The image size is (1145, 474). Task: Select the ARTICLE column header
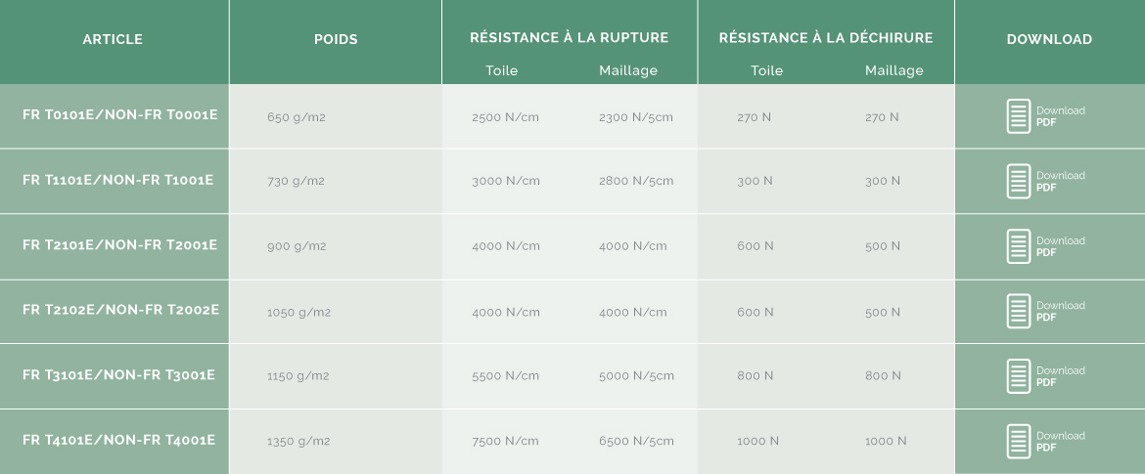click(113, 39)
